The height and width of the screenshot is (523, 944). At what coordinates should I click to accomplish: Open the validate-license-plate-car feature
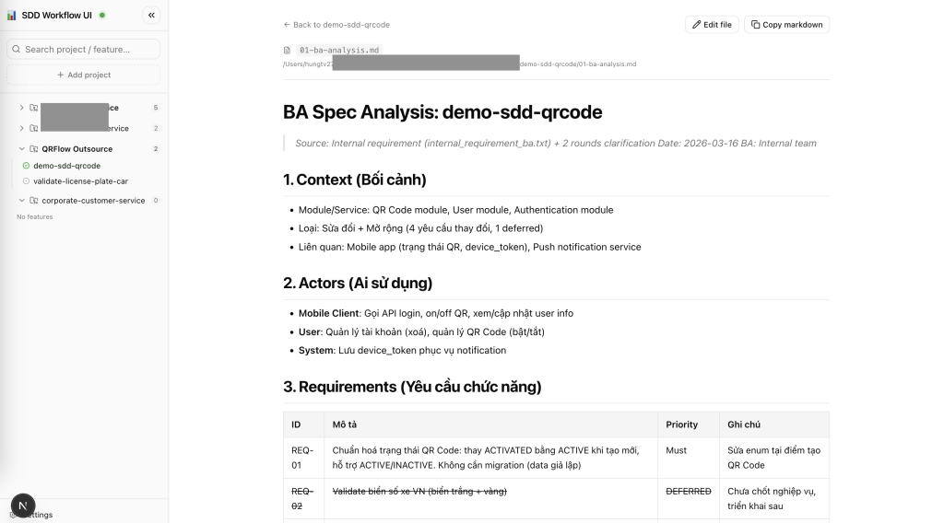click(x=81, y=181)
